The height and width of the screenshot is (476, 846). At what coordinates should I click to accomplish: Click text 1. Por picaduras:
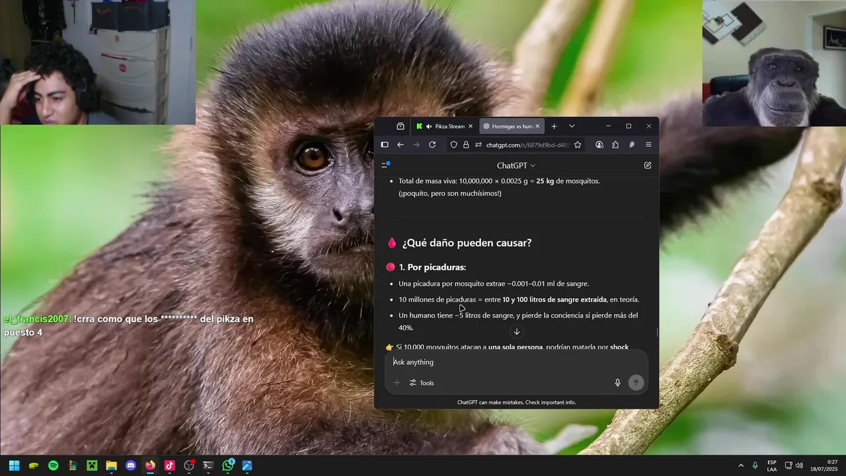pos(432,267)
